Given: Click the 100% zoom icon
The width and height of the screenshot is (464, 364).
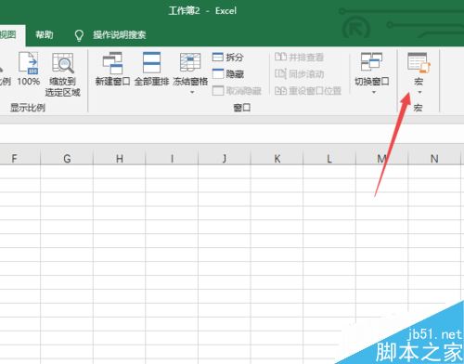Looking at the screenshot, I should coord(29,63).
